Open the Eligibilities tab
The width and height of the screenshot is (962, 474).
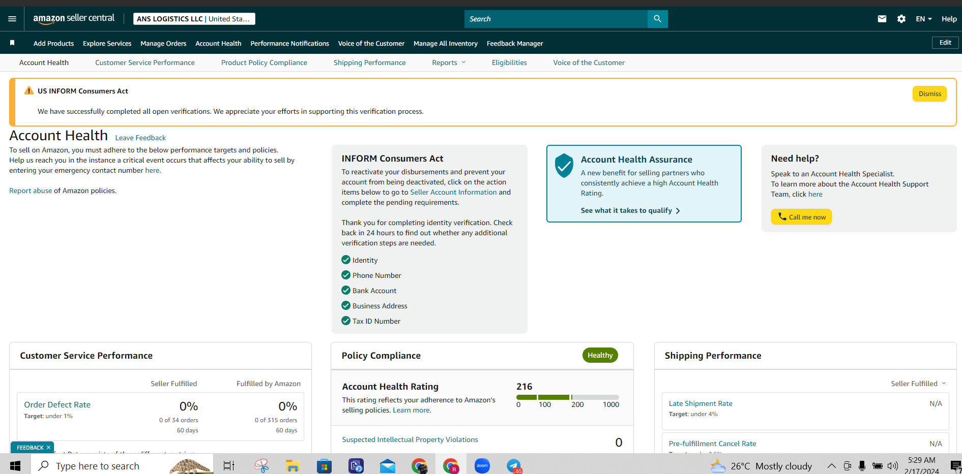(509, 62)
